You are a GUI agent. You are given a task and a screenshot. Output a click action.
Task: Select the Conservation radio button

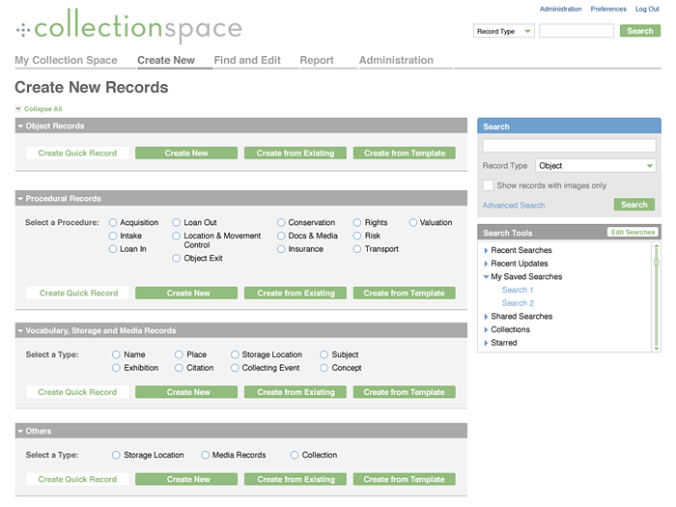(281, 222)
